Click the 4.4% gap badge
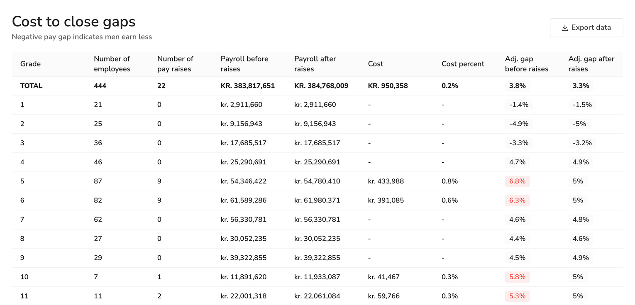The height and width of the screenshot is (305, 635). (517, 239)
